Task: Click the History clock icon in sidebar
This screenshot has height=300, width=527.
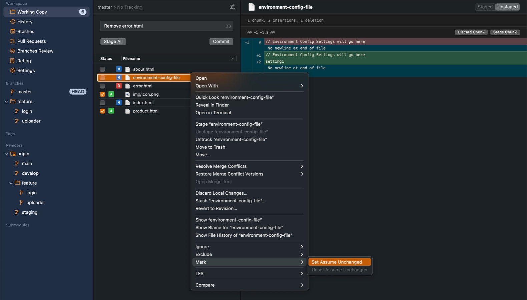Action: (x=13, y=22)
